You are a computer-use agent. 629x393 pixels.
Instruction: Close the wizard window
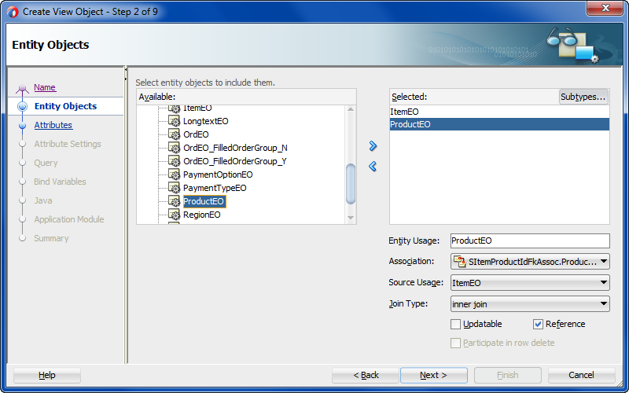coord(605,8)
